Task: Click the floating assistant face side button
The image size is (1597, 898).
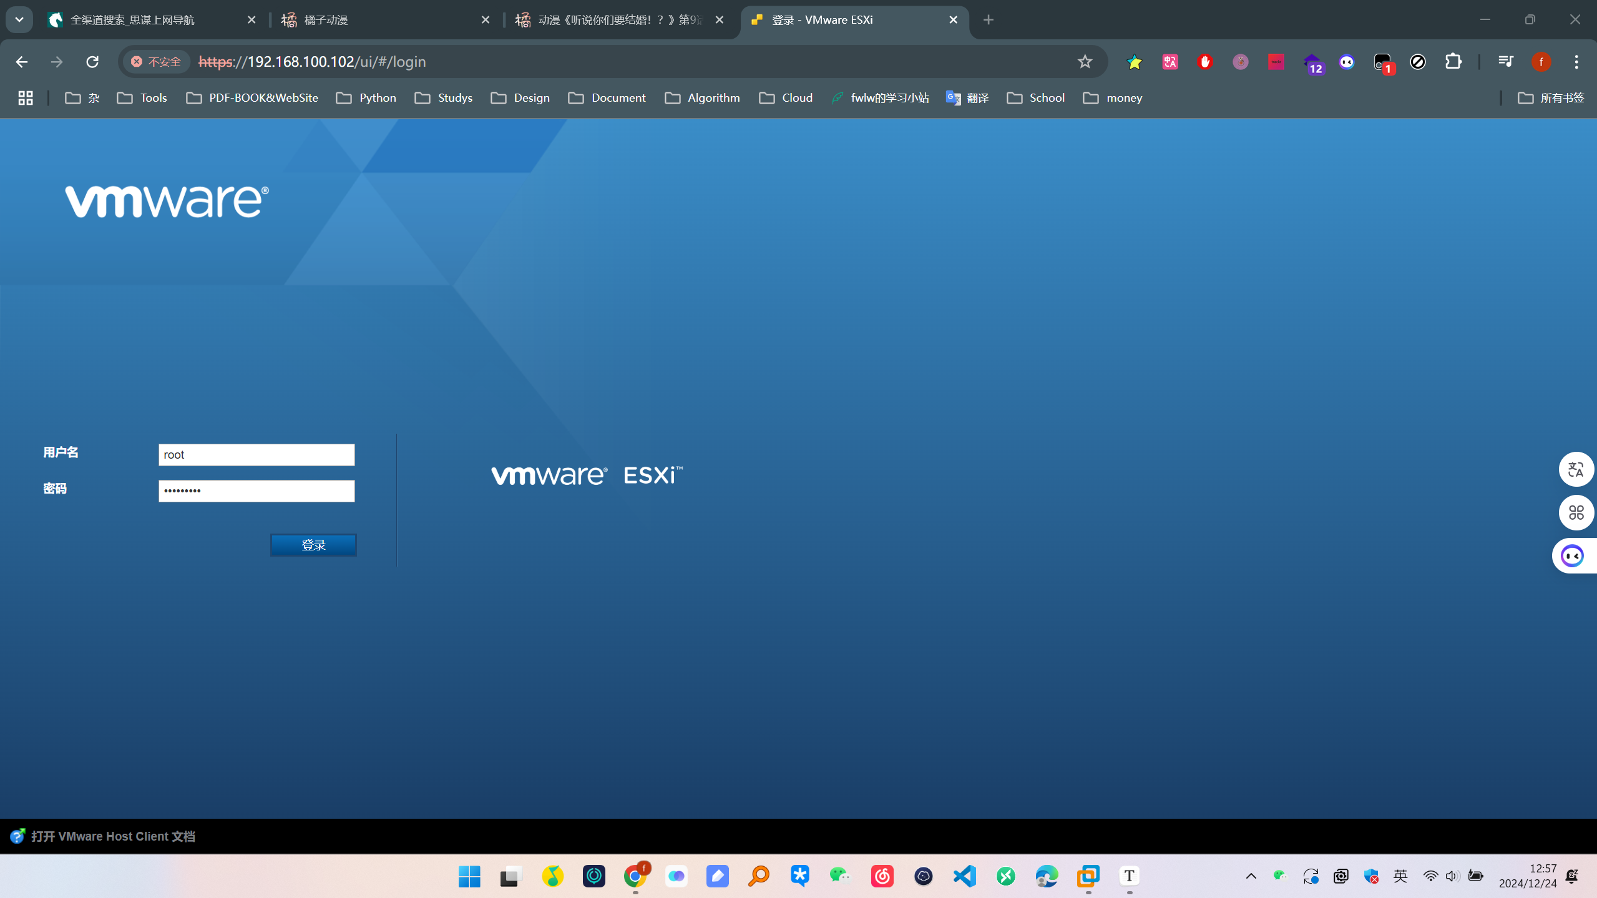Action: pos(1573,555)
